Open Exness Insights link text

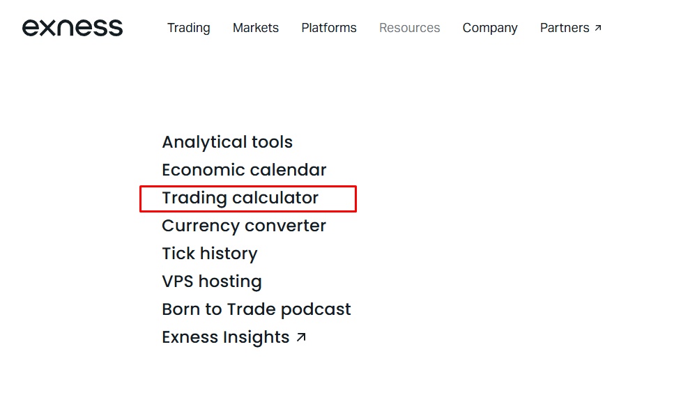click(x=225, y=337)
